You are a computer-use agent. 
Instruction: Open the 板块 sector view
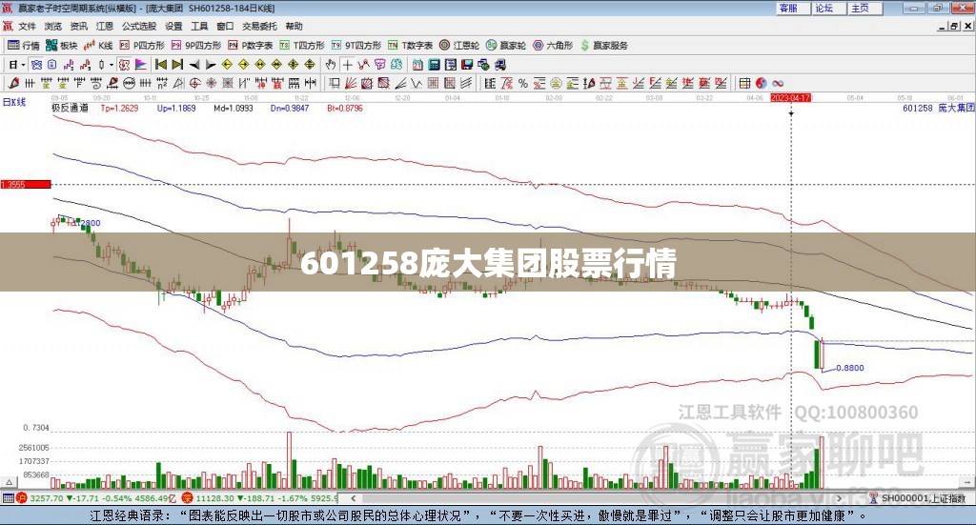[62, 45]
